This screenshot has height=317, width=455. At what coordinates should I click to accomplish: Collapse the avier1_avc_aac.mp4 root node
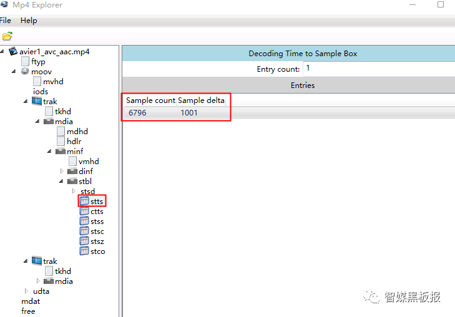point(2,52)
